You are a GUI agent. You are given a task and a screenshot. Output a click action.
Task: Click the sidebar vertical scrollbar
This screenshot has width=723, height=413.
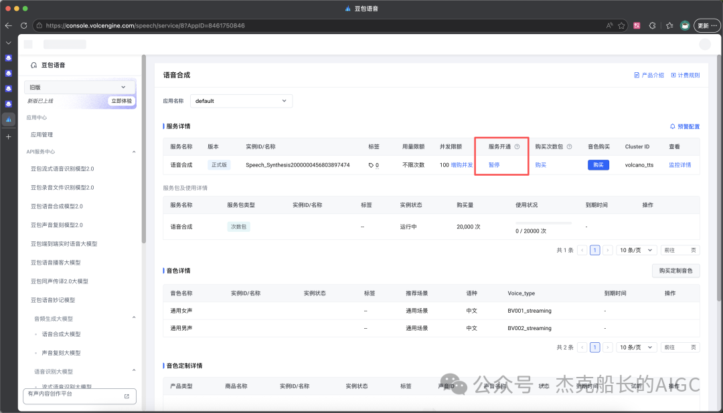[x=144, y=149]
